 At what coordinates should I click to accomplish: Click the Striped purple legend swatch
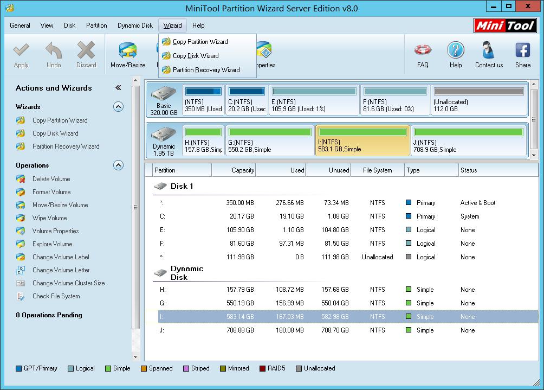(186, 368)
